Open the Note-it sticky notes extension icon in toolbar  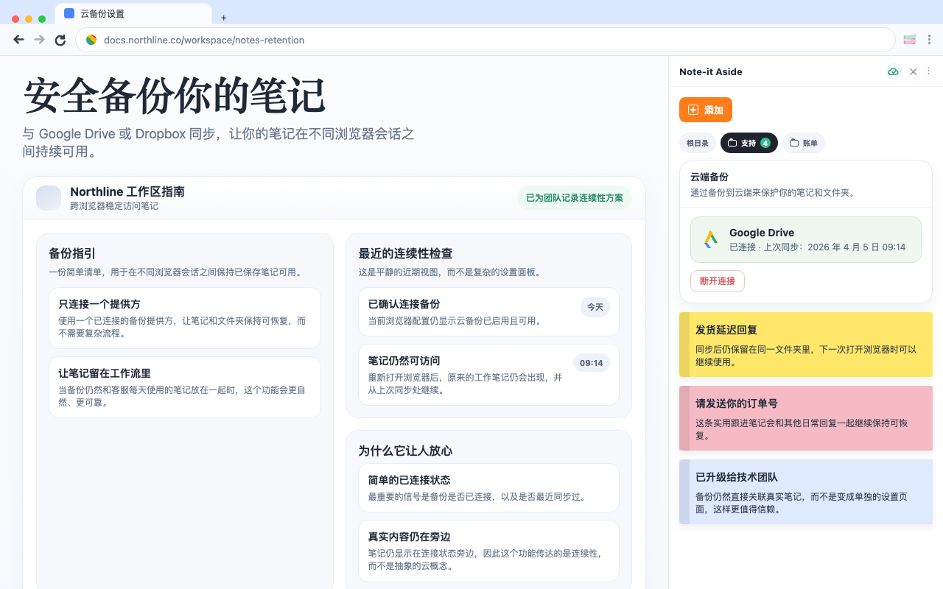[x=908, y=40]
